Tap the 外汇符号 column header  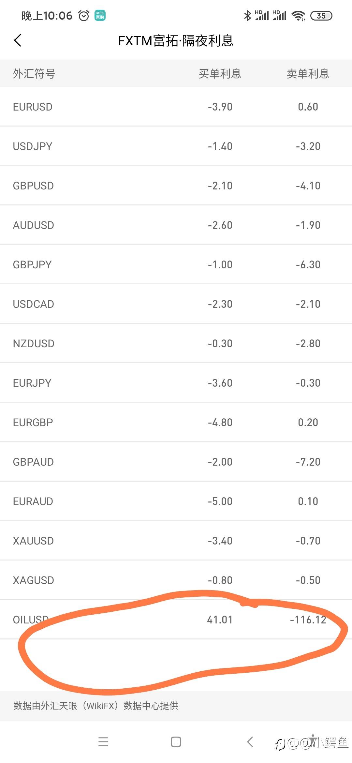tap(34, 74)
